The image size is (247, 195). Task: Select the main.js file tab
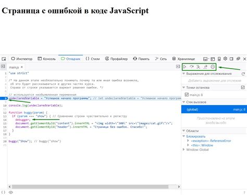[x=14, y=67]
